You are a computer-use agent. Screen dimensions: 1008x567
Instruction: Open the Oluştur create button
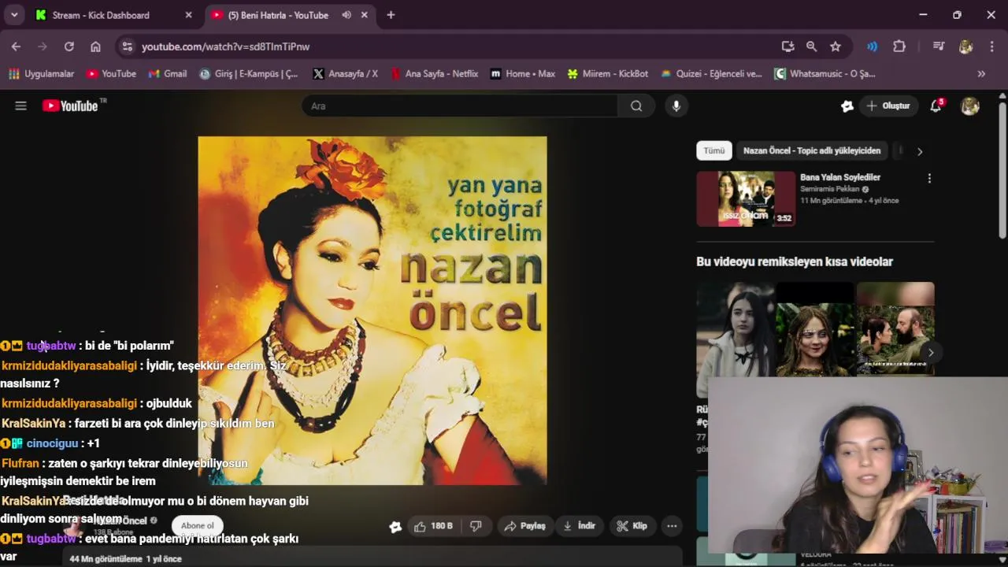click(888, 106)
